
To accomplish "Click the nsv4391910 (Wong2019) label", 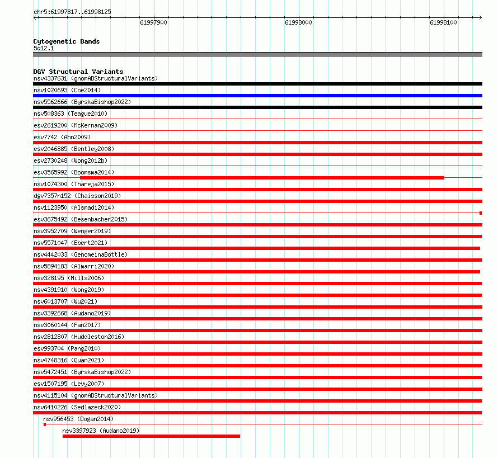I will (69, 290).
